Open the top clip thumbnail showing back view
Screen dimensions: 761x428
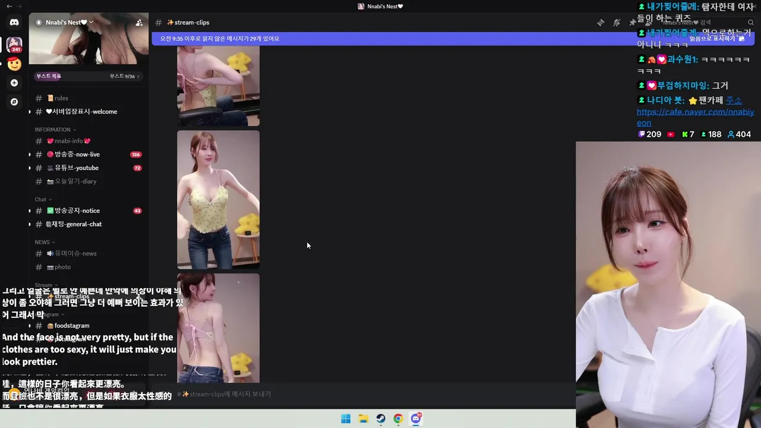tap(218, 87)
